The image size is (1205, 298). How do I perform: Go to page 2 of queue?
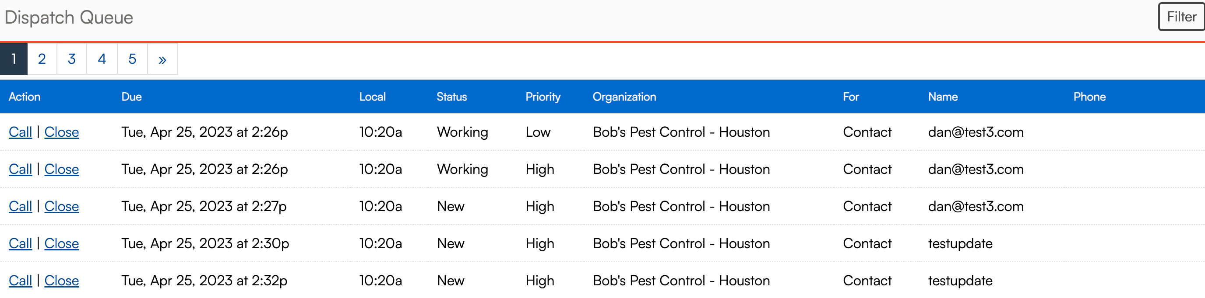42,59
